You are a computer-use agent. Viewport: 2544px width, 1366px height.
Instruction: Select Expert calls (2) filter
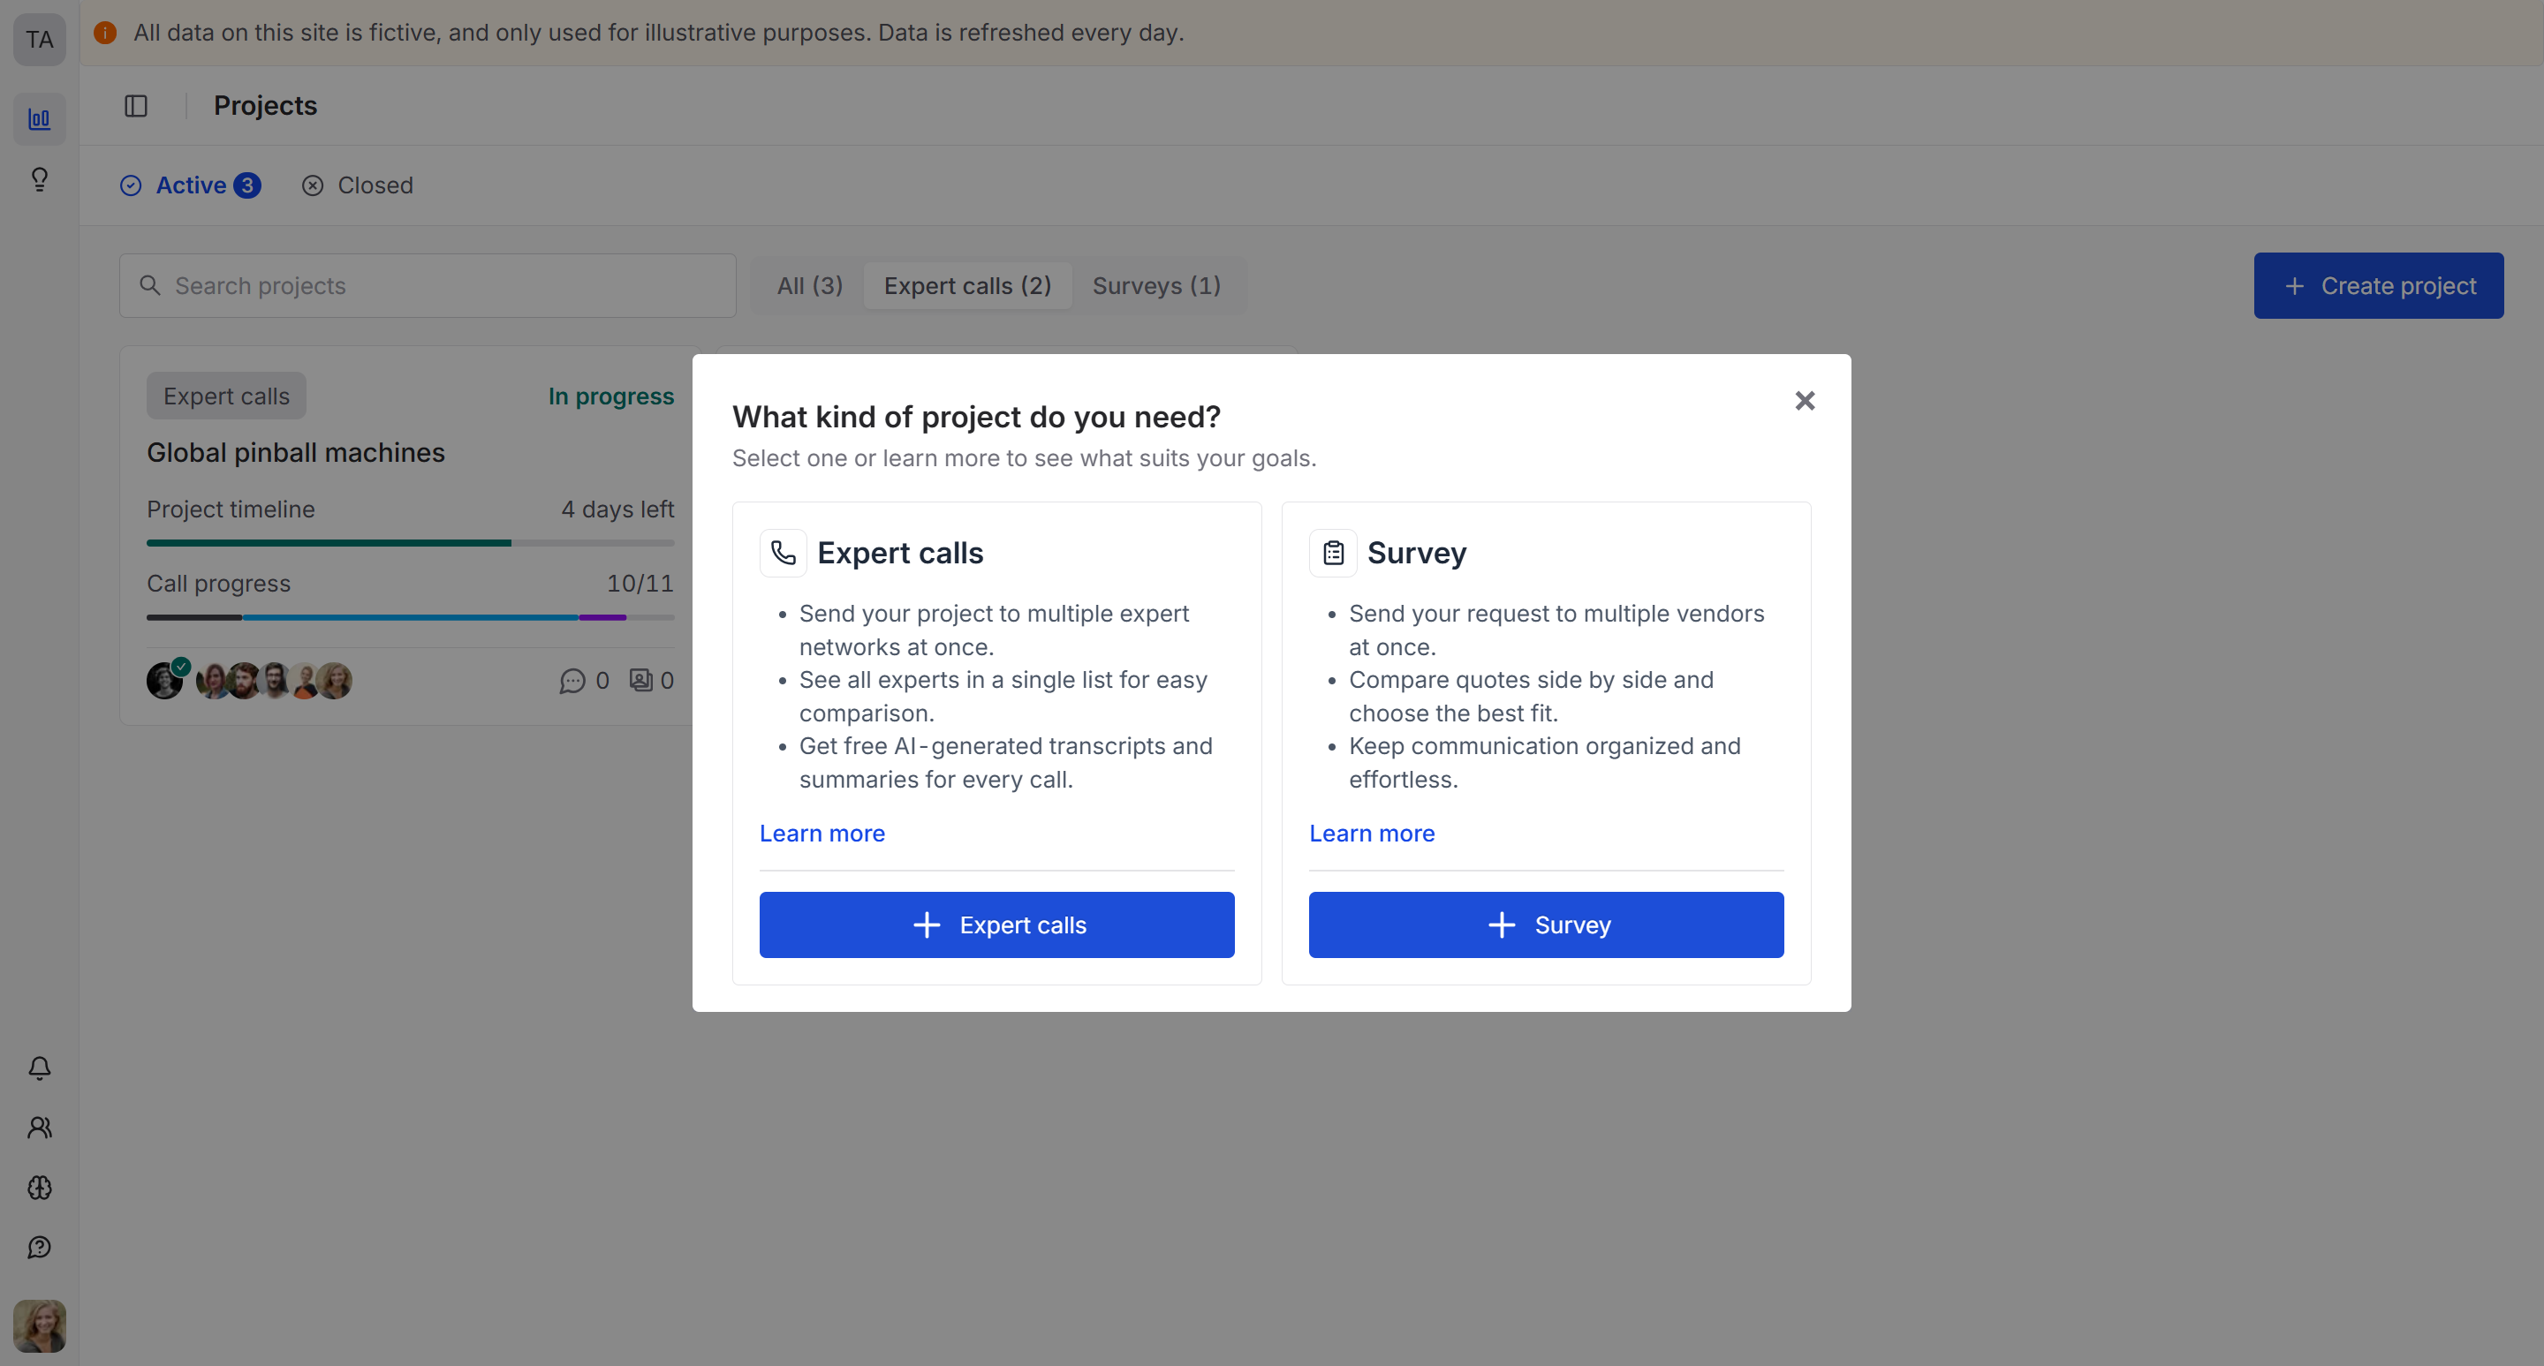[967, 286]
